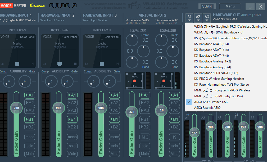This screenshot has height=162, width=267.
Task: Toggle A1 routing on Hardware Input 2
Action: pyautogui.click(x=72, y=95)
